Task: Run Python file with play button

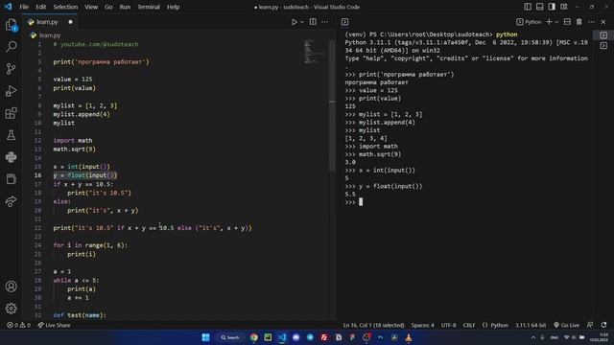Action: click(295, 22)
